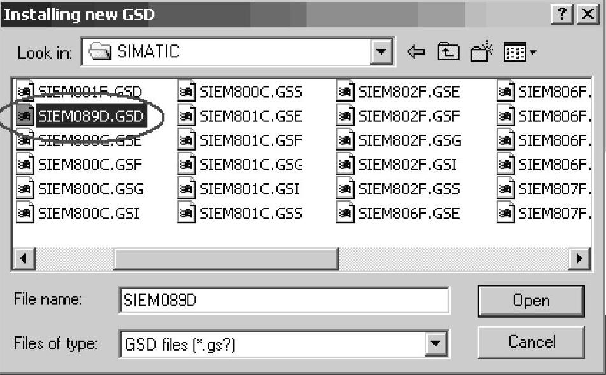
Task: Go up one folder level
Action: pos(448,51)
